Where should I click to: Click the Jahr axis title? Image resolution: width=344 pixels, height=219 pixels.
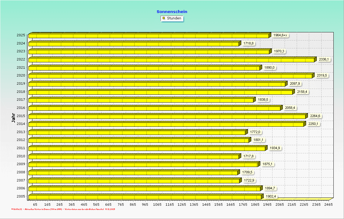[x=13, y=118]
